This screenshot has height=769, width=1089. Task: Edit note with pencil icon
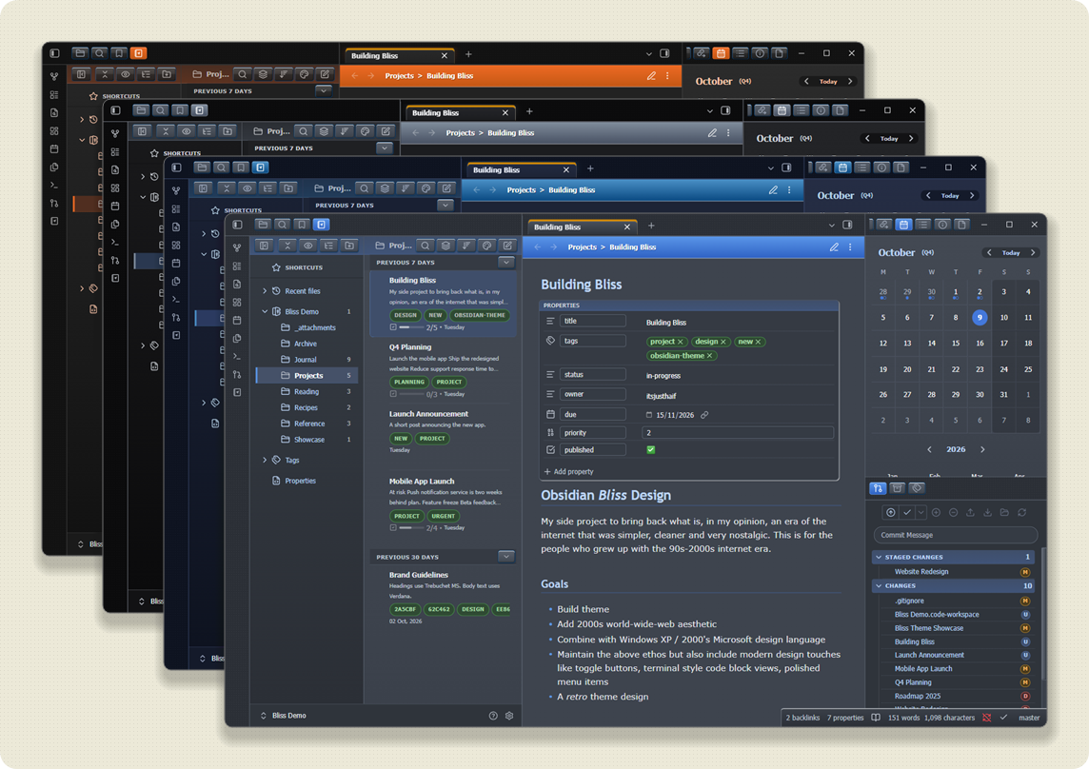[834, 247]
